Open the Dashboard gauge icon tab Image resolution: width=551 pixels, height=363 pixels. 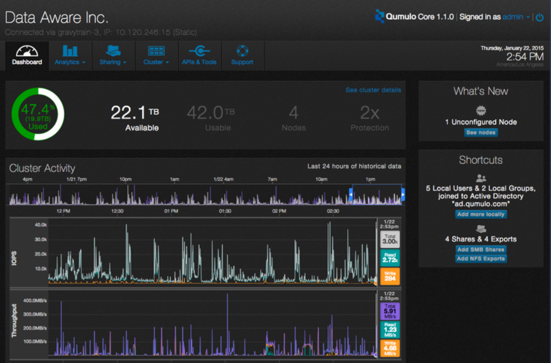(27, 51)
